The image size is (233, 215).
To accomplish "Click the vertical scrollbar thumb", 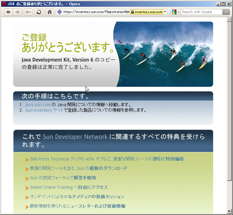I will click(x=229, y=101).
